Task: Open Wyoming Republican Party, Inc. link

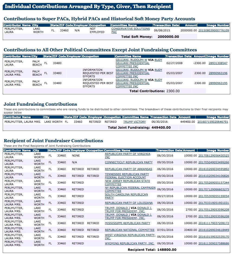Action: (129, 243)
